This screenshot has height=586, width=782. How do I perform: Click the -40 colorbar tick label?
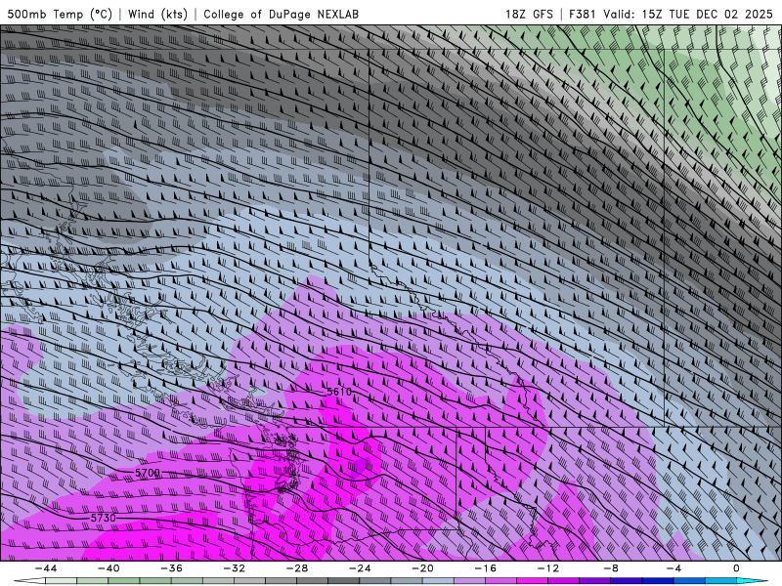tap(109, 568)
